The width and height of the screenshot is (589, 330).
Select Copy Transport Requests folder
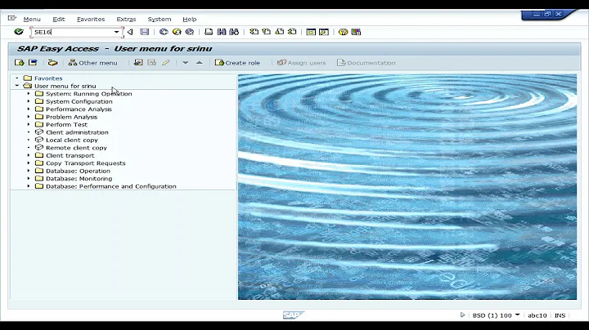(x=86, y=163)
